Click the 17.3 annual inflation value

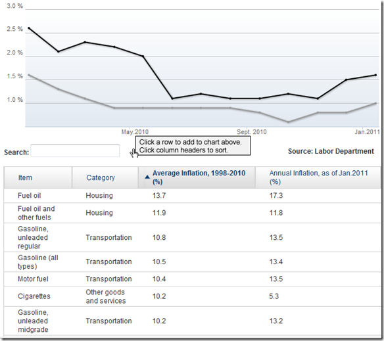pyautogui.click(x=276, y=196)
